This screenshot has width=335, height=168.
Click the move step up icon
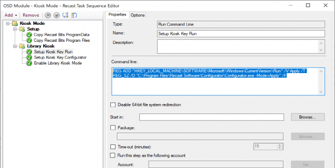pyautogui.click(x=48, y=15)
